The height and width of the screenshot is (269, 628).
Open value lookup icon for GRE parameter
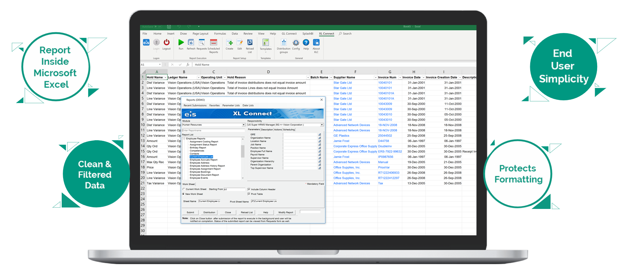(x=320, y=135)
